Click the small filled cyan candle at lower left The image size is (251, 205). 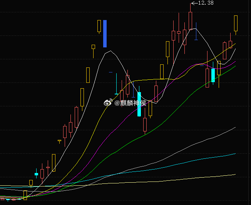pyautogui.click(x=36, y=174)
